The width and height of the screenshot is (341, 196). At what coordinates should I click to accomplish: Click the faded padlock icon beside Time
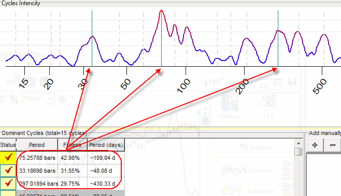tap(62, 99)
